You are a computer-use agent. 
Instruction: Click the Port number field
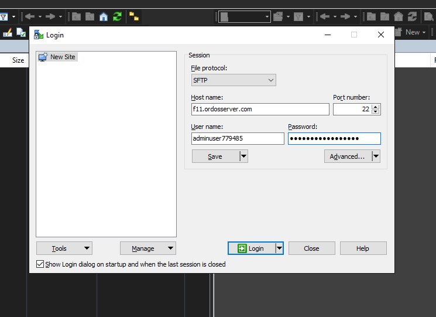tap(352, 109)
